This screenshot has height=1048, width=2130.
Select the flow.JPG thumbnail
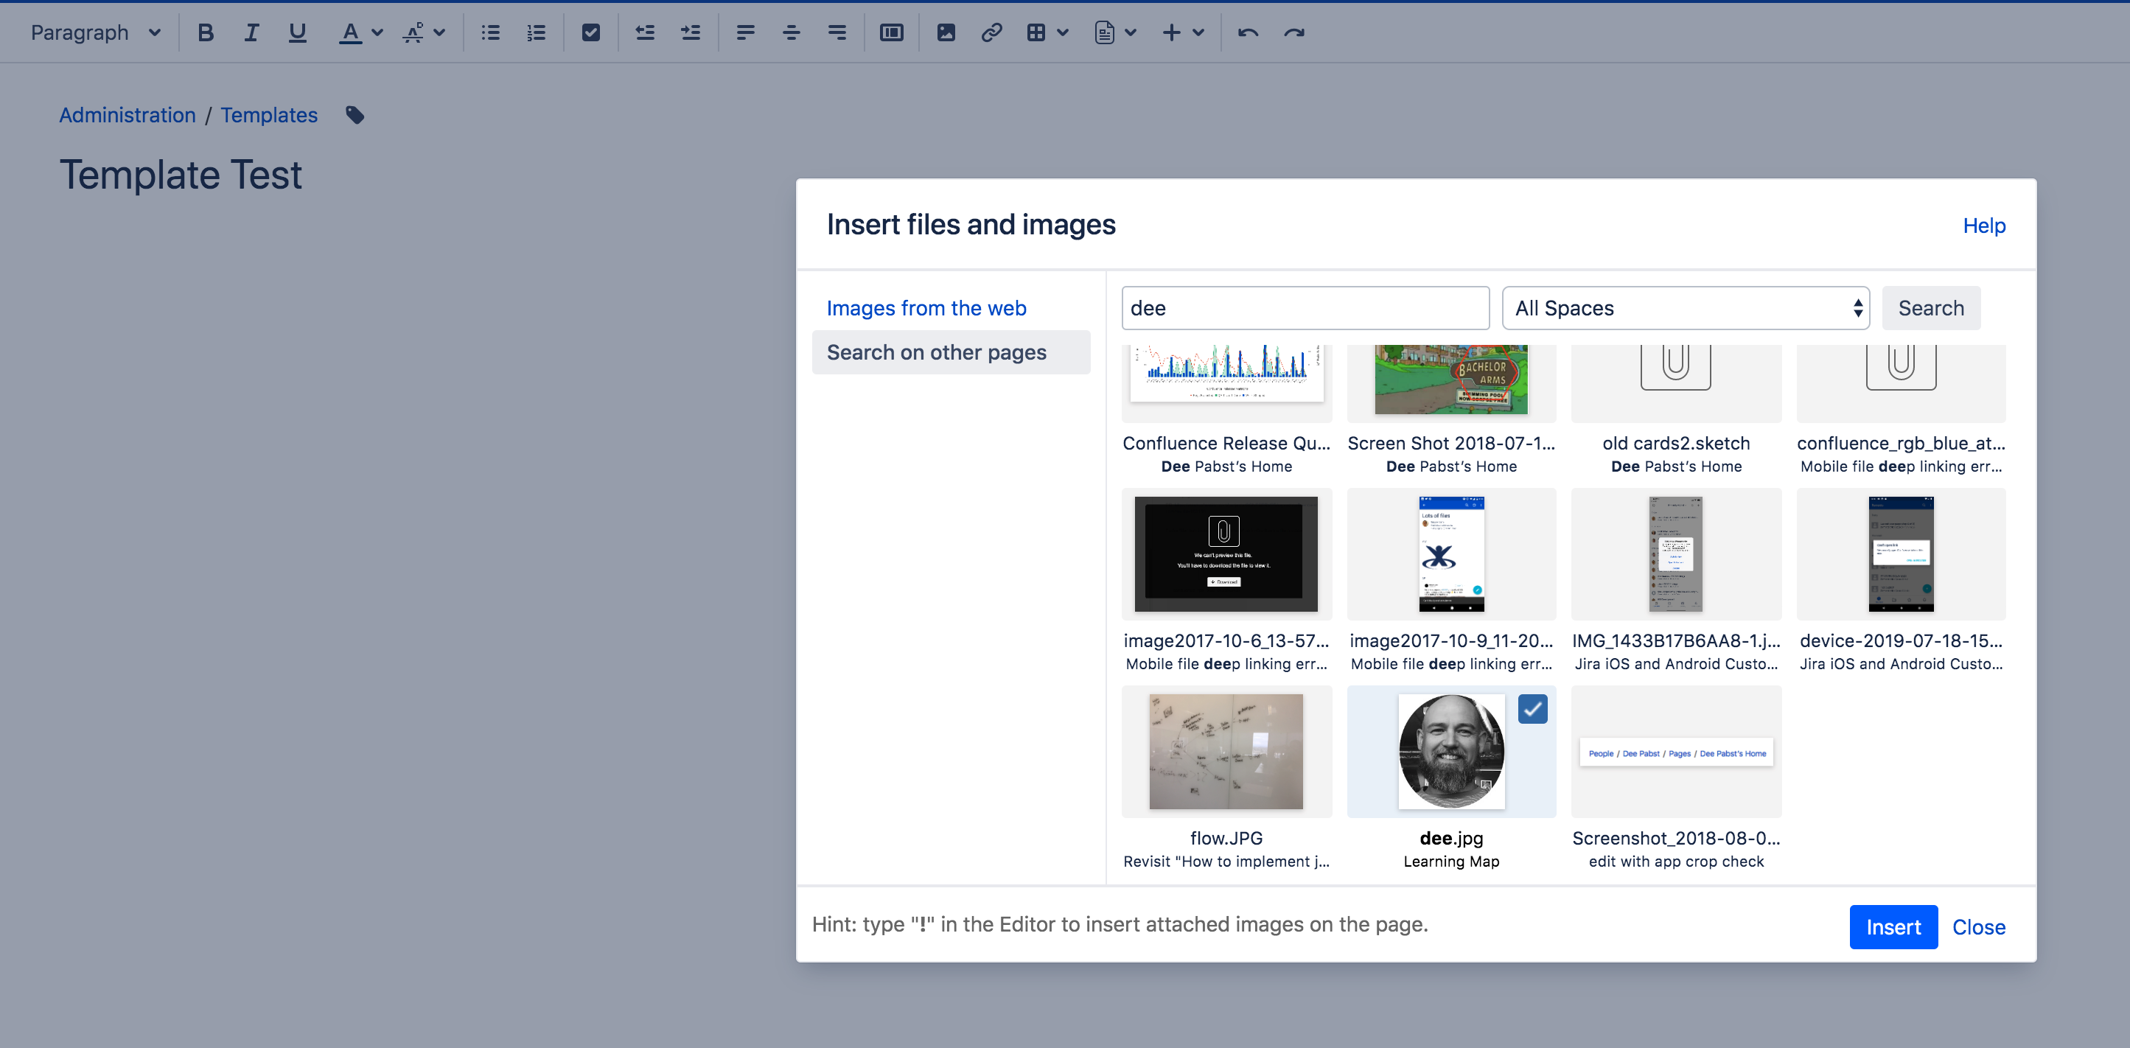pyautogui.click(x=1226, y=751)
